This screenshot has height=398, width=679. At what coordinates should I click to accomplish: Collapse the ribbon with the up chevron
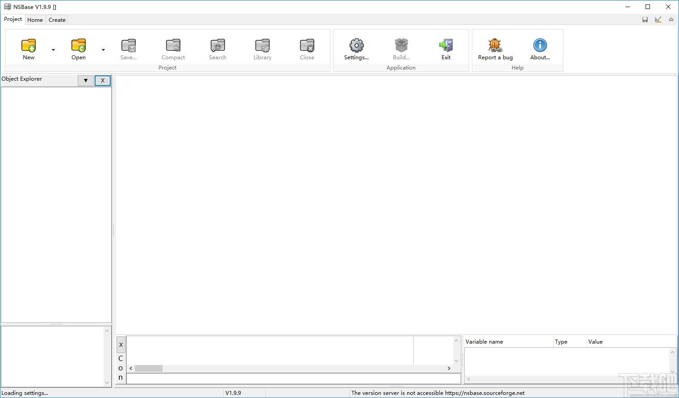671,20
